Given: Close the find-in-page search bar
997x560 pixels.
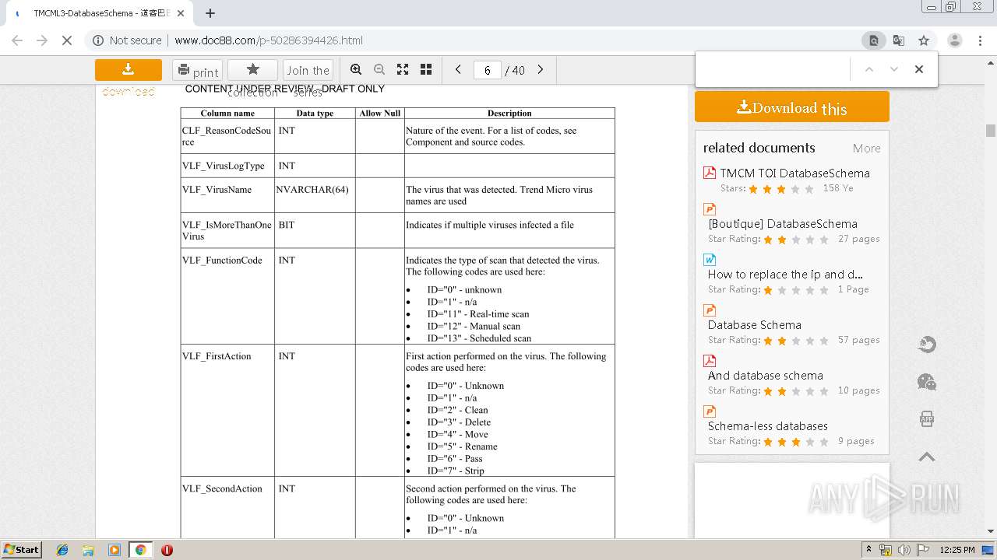Looking at the screenshot, I should (919, 69).
